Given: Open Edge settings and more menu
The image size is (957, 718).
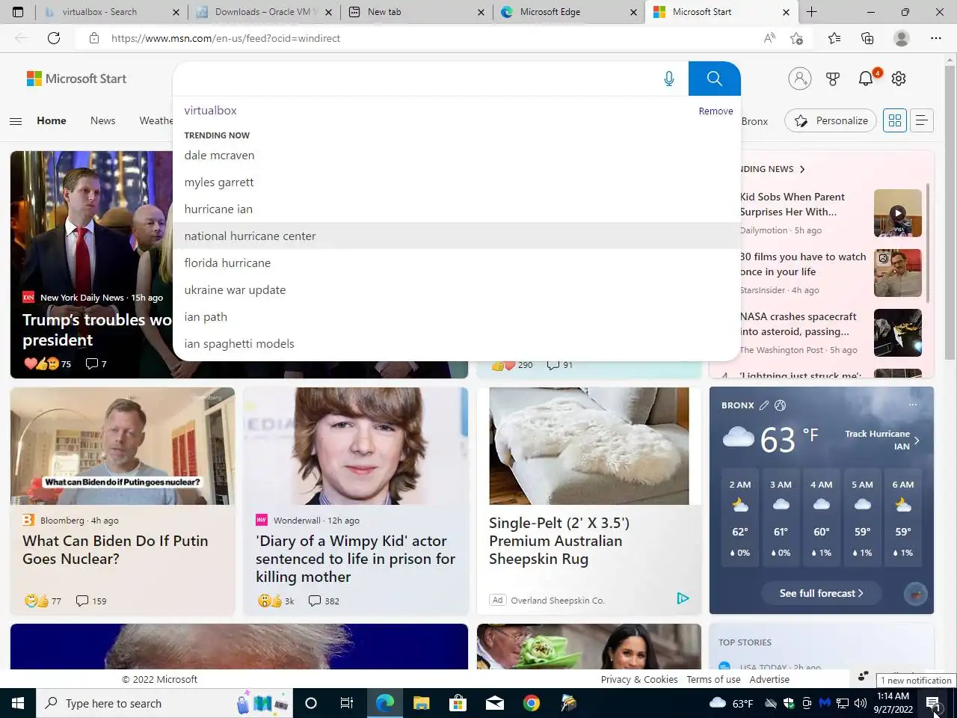Looking at the screenshot, I should coord(936,38).
